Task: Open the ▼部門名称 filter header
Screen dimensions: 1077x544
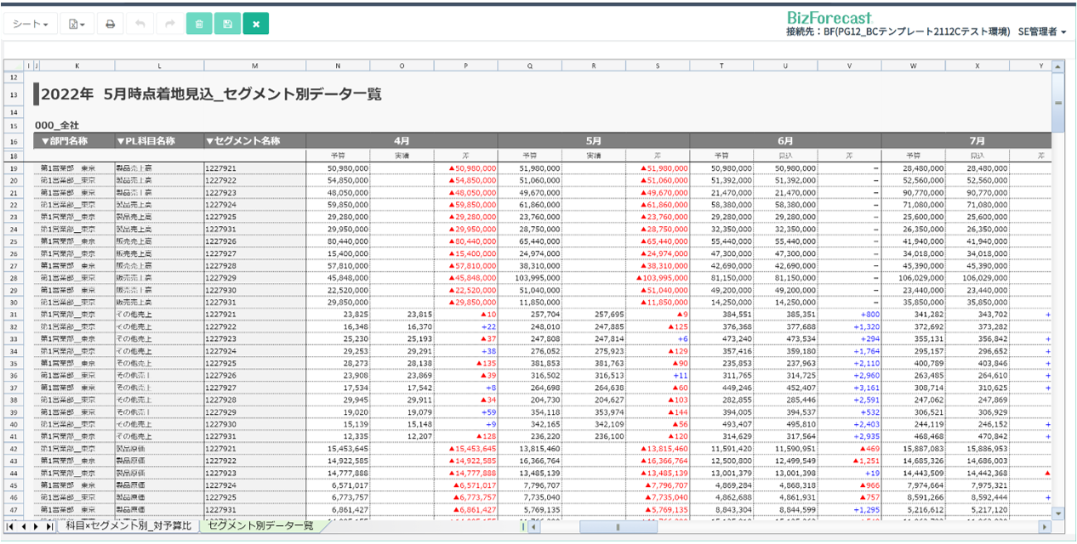Action: click(65, 140)
